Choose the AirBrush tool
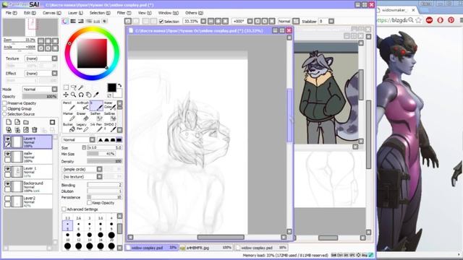The width and height of the screenshot is (463, 260). (x=82, y=106)
